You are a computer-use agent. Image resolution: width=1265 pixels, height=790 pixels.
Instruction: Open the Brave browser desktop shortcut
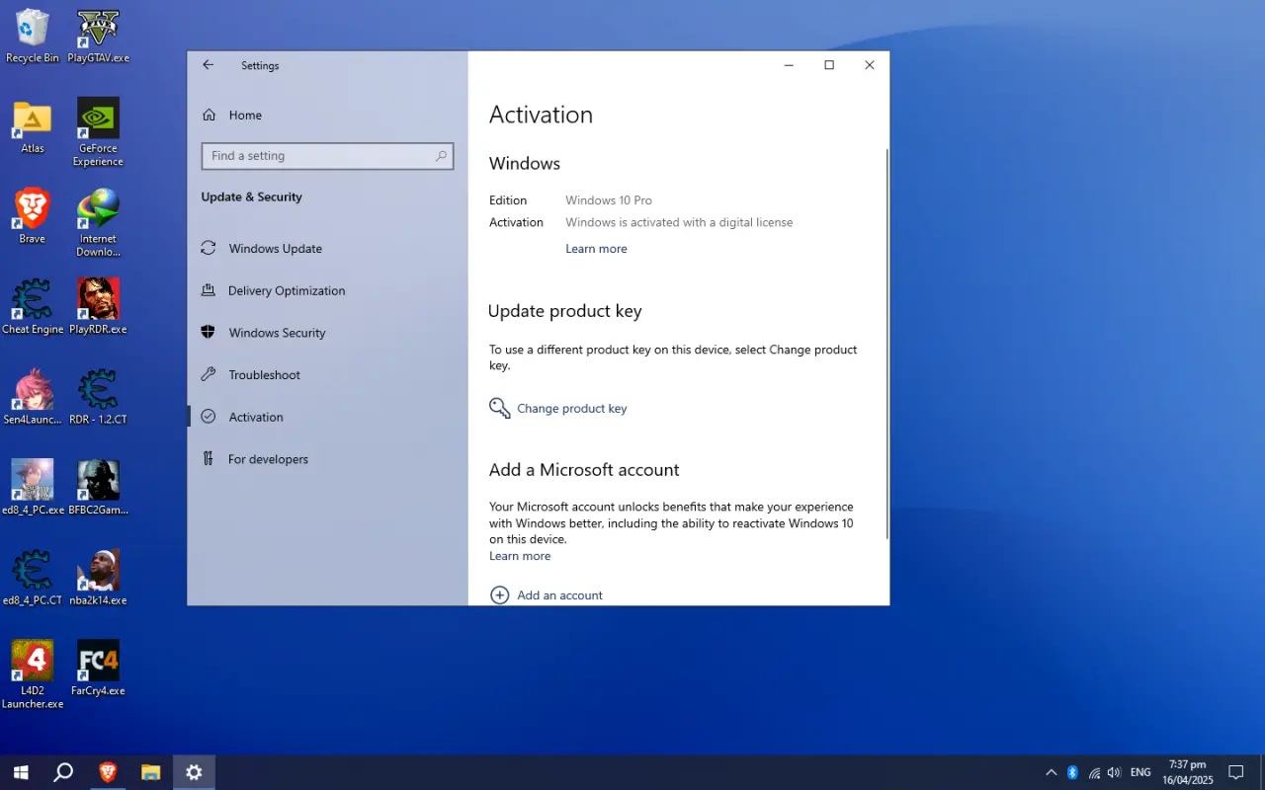[x=33, y=216]
